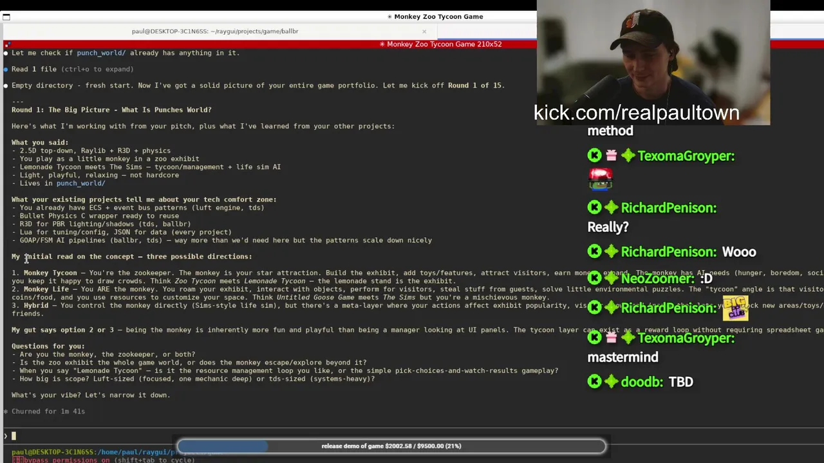This screenshot has height=463, width=824.
Task: Click the 'Round 1: The Big Picture' heading
Action: (x=111, y=110)
